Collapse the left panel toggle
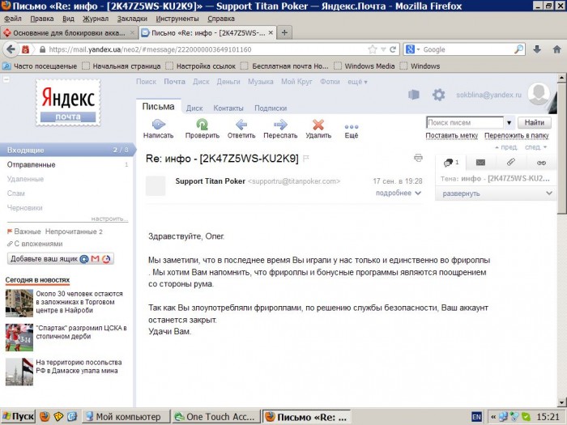 6,79
